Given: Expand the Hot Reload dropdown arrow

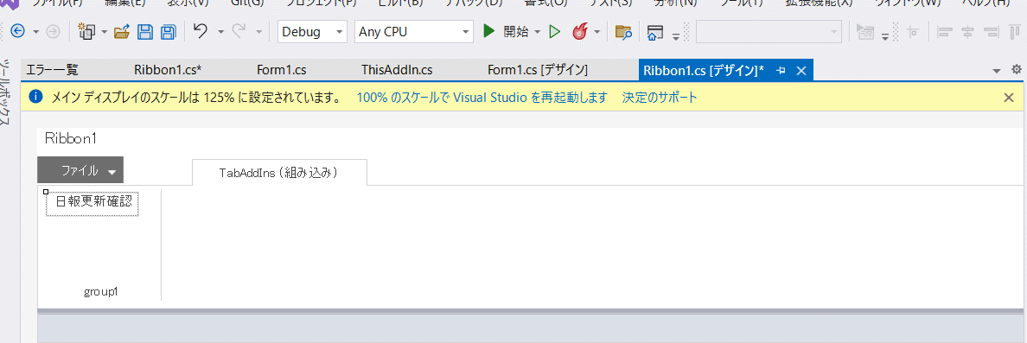Looking at the screenshot, I should click(596, 31).
